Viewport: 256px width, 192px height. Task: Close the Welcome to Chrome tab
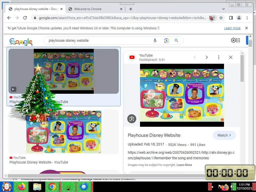(121, 9)
